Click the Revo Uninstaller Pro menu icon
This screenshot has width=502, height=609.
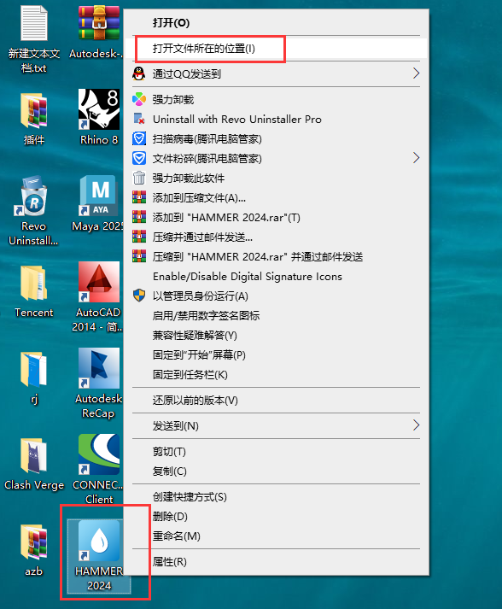point(139,119)
